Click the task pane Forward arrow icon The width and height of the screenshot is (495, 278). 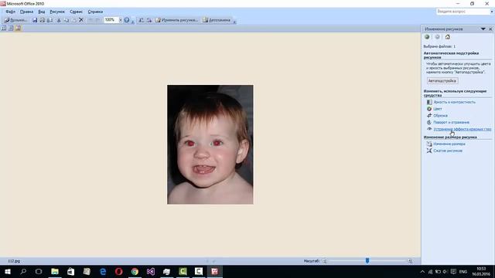437,37
